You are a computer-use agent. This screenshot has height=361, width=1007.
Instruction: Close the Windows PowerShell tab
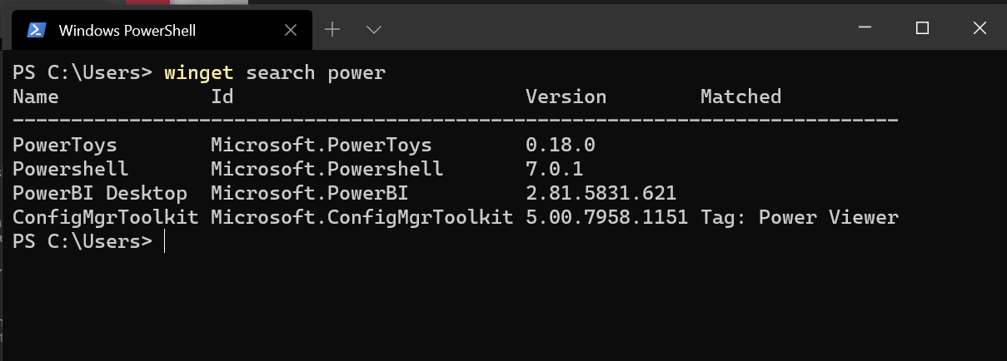tap(291, 30)
